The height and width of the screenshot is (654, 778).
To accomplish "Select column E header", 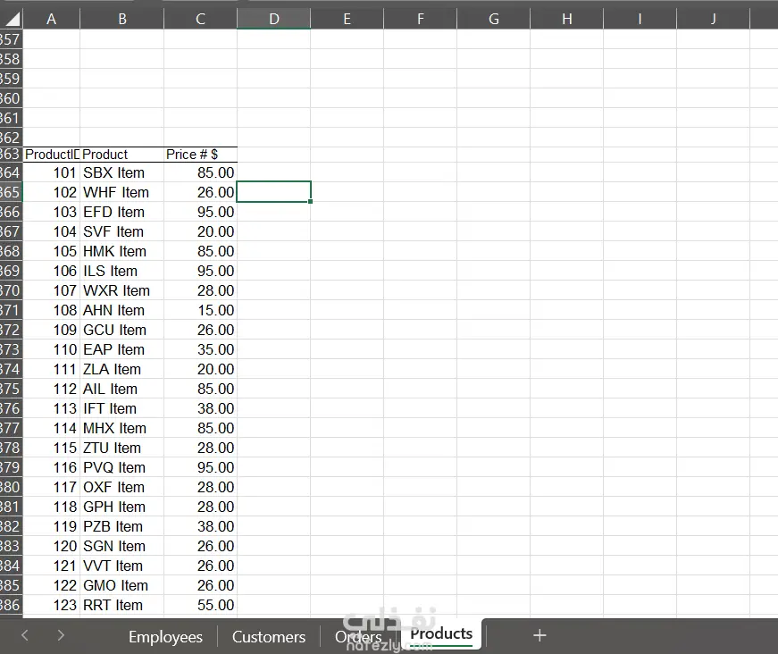I will [347, 19].
